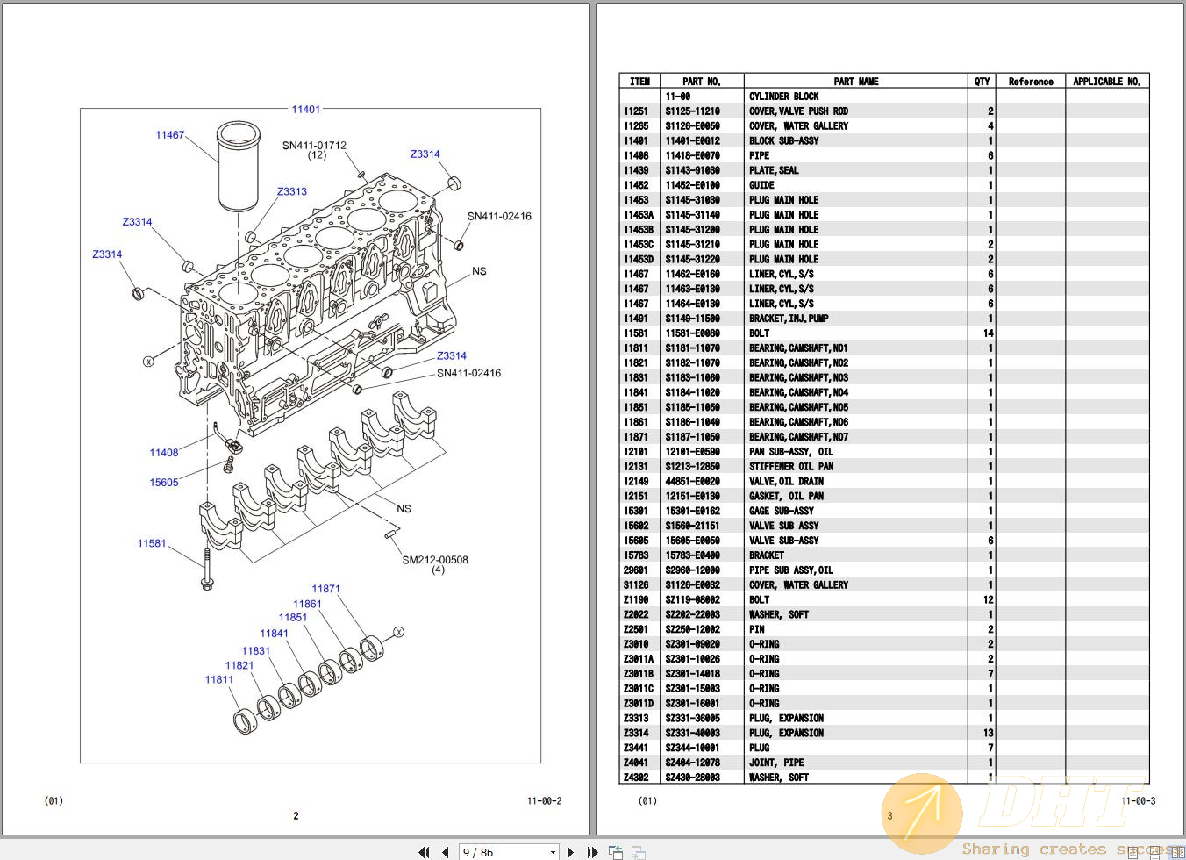Viewport: 1186px width, 860px height.
Task: Click the previous view icon
Action: pos(616,851)
